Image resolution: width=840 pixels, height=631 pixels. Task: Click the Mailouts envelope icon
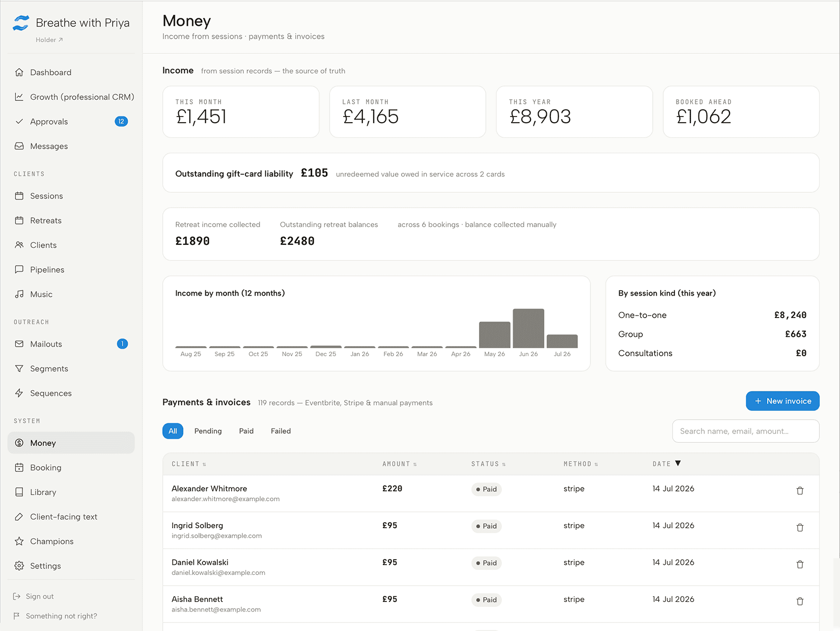[x=19, y=344]
